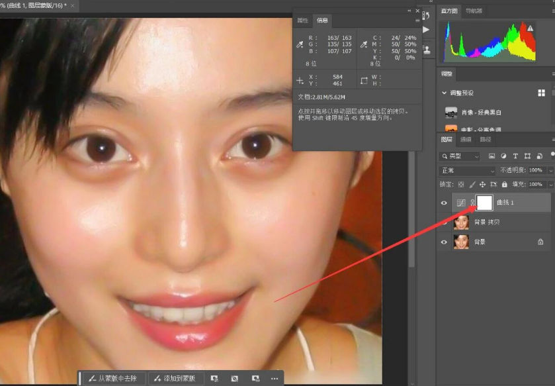The width and height of the screenshot is (555, 386).
Task: Open the 类型 layer filter dropdown
Action: 460,156
